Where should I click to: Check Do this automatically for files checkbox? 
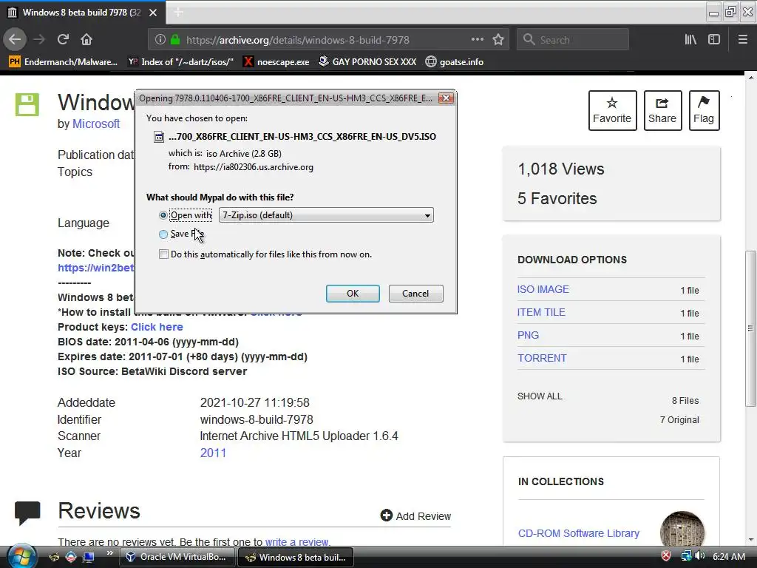coord(163,254)
